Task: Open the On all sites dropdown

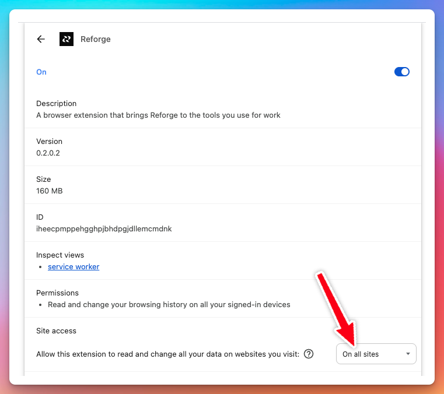Action: [x=376, y=354]
